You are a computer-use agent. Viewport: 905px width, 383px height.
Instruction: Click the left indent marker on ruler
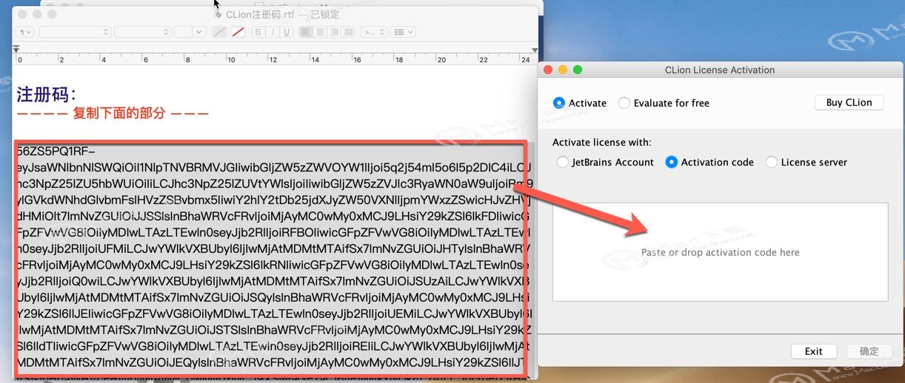[x=18, y=50]
